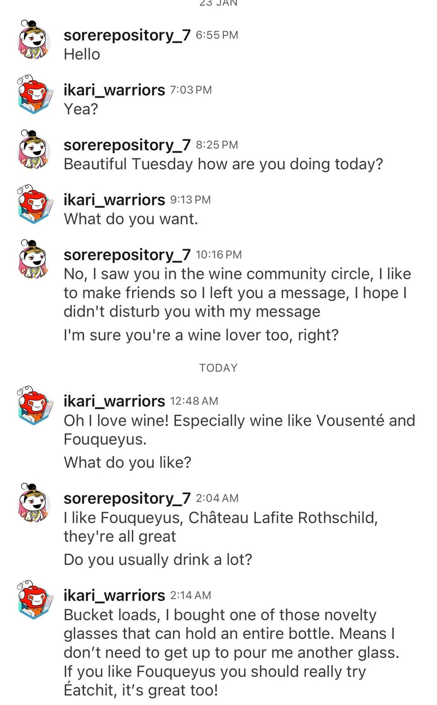Click sorerepository_7's avatar beside the "Hello" message

[34, 40]
